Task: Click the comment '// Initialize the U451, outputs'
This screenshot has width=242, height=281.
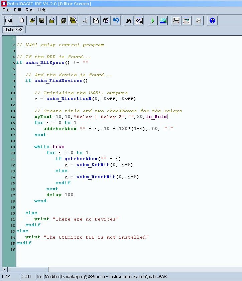Action: tap(81, 93)
